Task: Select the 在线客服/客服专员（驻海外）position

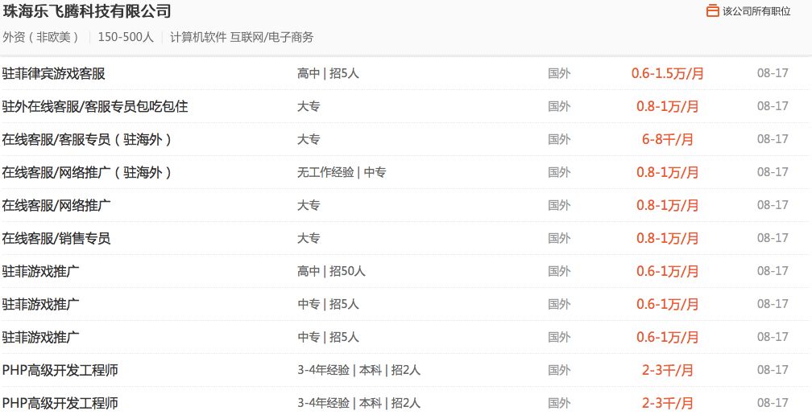Action: pyautogui.click(x=86, y=140)
